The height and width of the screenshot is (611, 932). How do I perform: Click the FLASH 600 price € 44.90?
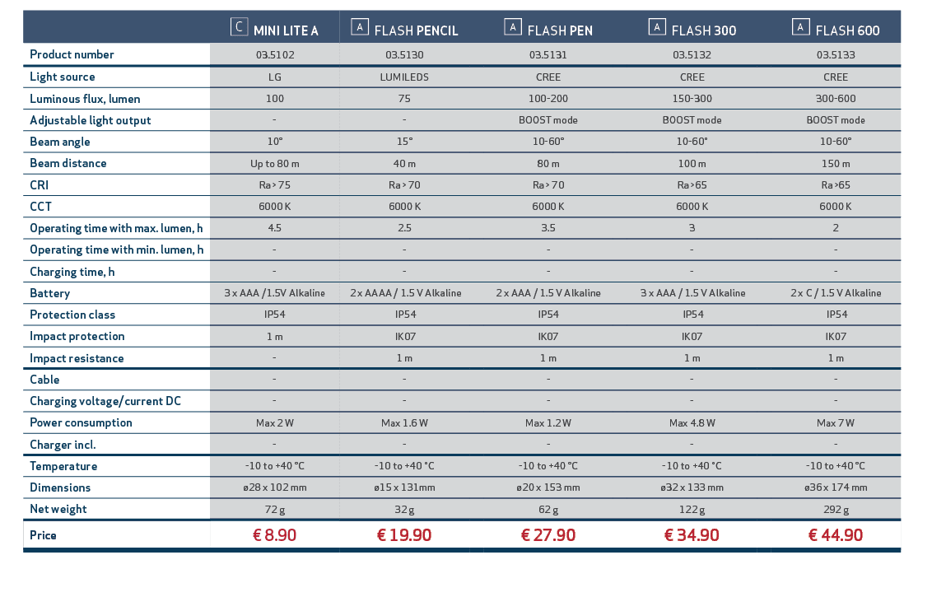point(835,535)
